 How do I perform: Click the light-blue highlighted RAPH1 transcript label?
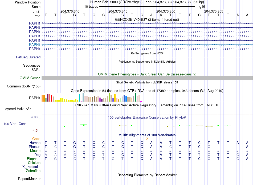(35, 45)
